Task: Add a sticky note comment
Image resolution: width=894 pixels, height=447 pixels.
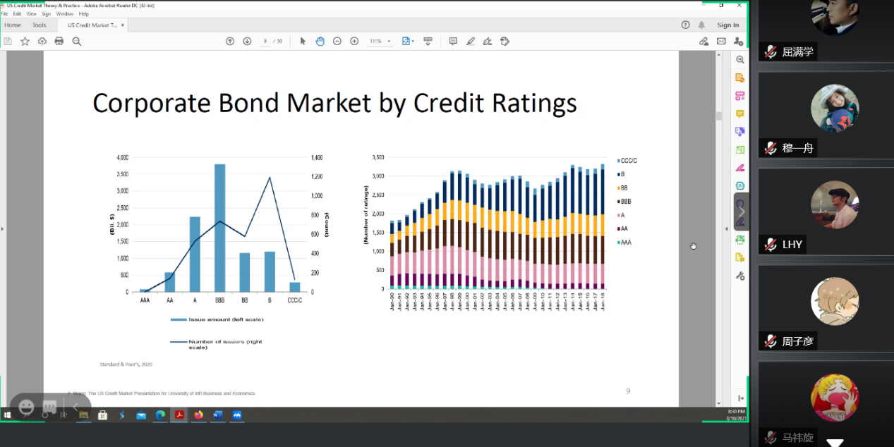Action: [453, 42]
